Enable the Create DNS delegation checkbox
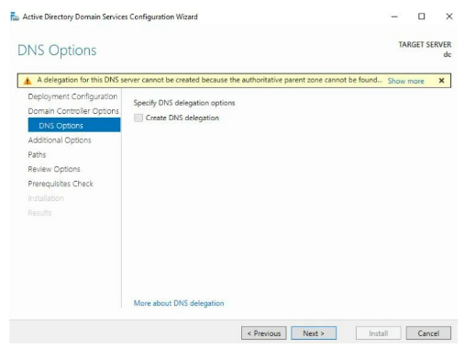The image size is (464, 348). [x=138, y=118]
